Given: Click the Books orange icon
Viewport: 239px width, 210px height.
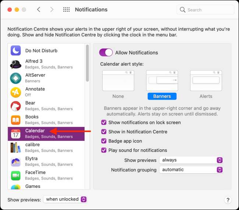Looking at the screenshot, I should pos(15,120).
